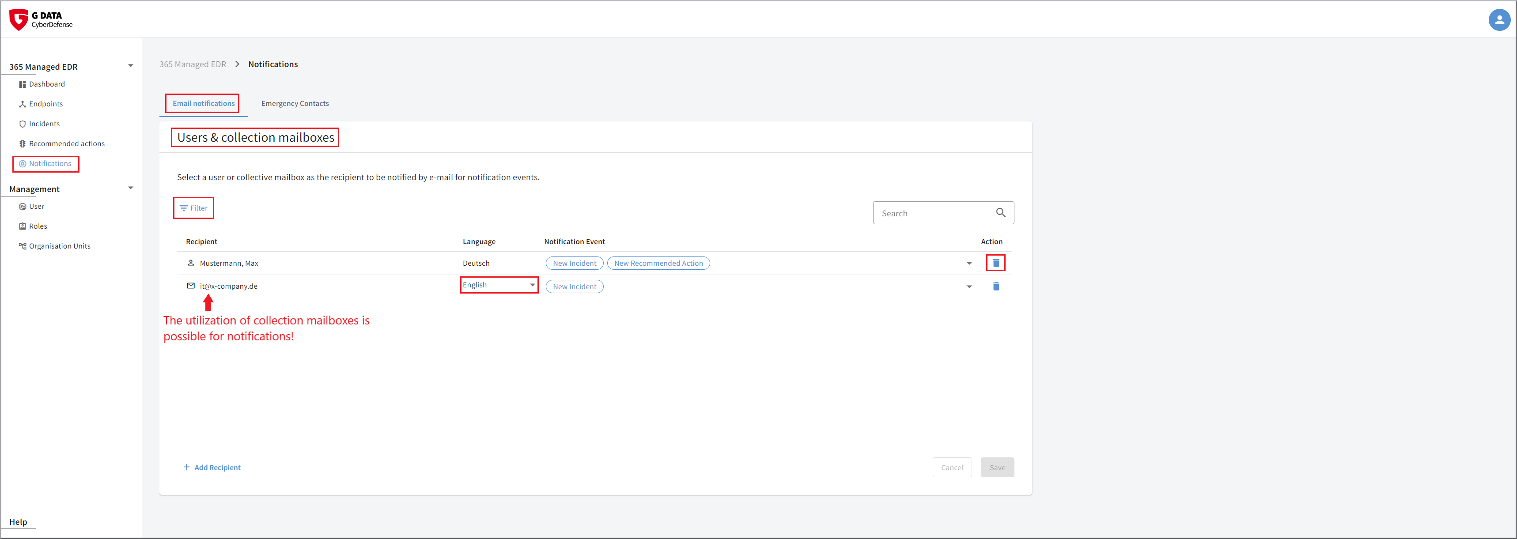1517x539 pixels.
Task: Switch to Email notifications tab
Action: click(x=204, y=104)
